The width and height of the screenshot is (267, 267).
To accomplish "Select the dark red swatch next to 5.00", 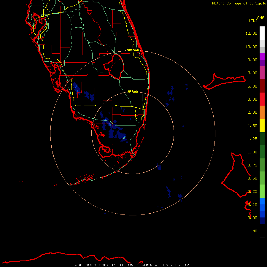I will pos(262,86).
